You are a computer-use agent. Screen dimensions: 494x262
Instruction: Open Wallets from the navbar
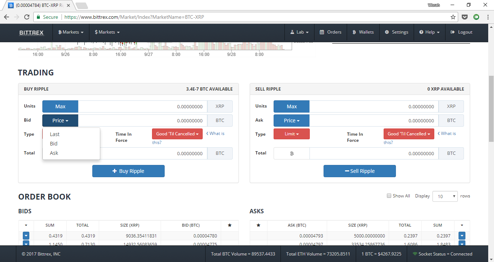click(x=363, y=32)
